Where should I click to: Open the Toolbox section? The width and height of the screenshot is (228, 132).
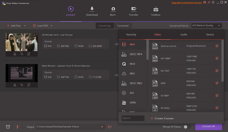point(155,9)
